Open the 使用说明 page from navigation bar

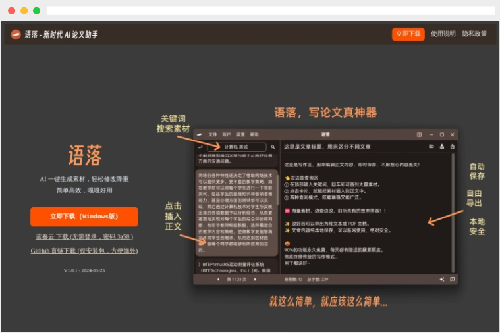tap(443, 34)
